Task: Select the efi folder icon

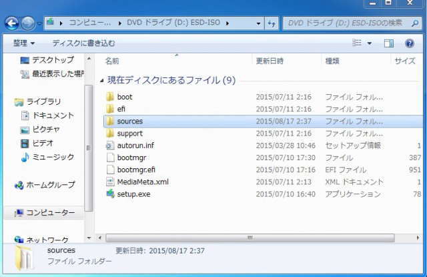Action: tap(110, 109)
